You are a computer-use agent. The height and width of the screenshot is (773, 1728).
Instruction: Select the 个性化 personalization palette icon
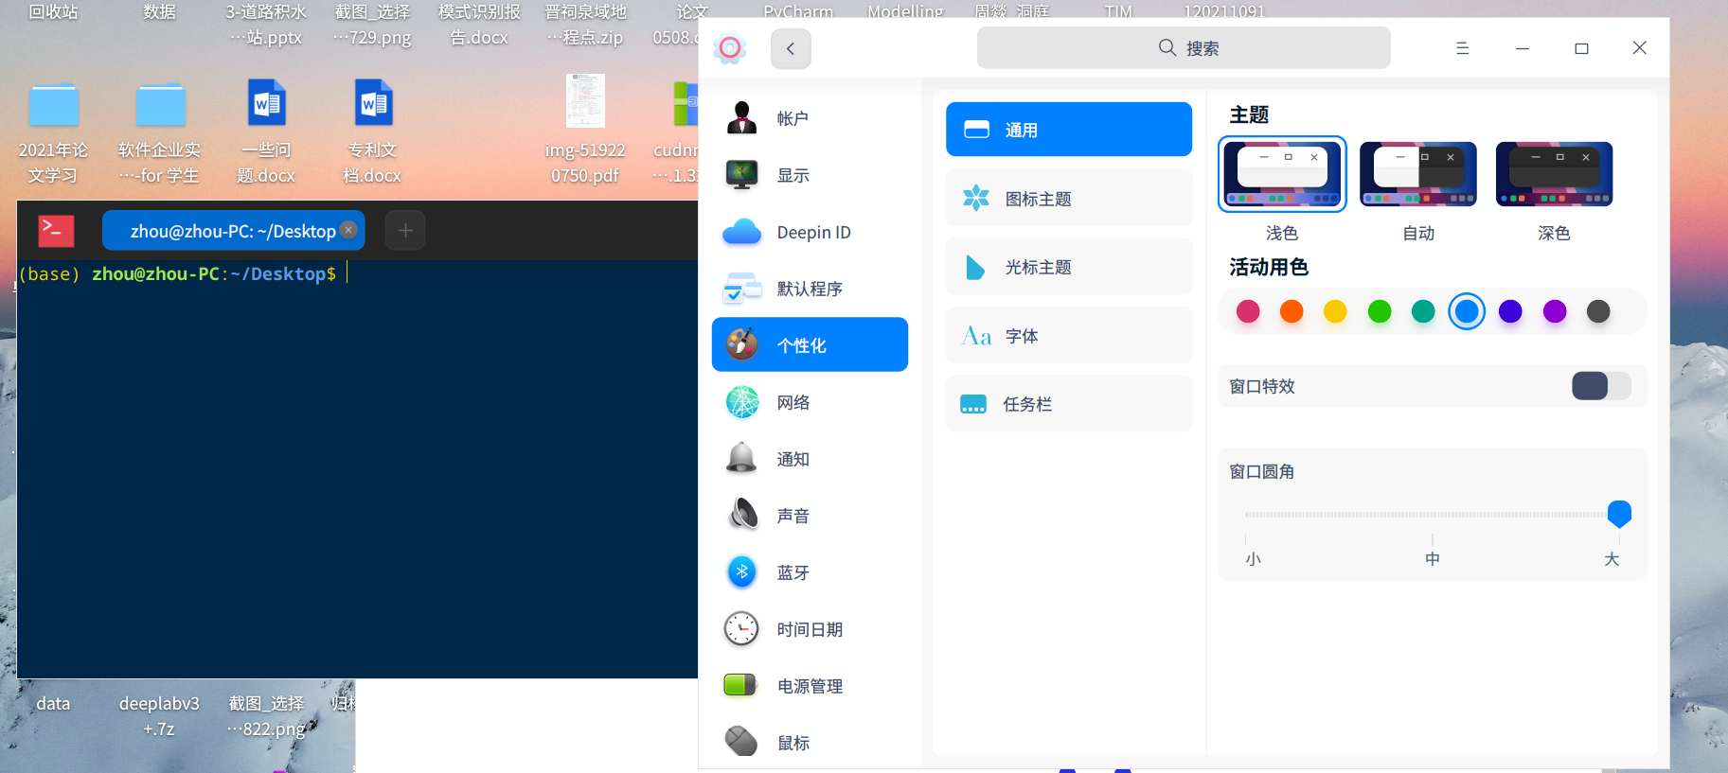(741, 344)
